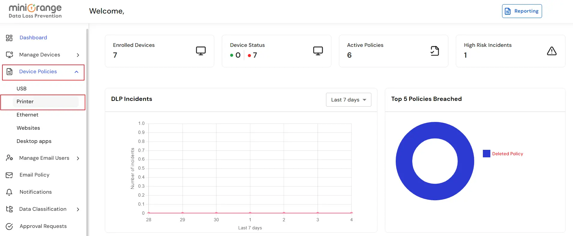The height and width of the screenshot is (236, 573).
Task: Click the Notifications bell icon
Action: point(9,192)
